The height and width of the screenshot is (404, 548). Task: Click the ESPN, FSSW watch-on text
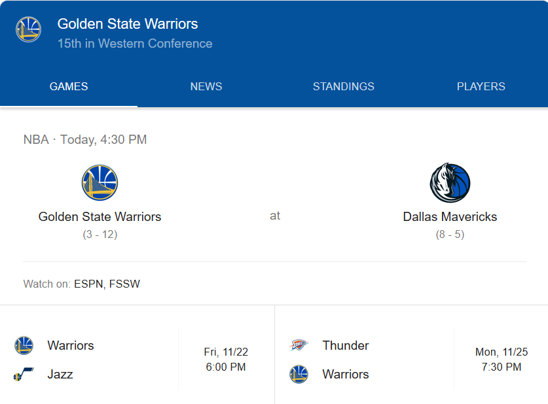(107, 284)
